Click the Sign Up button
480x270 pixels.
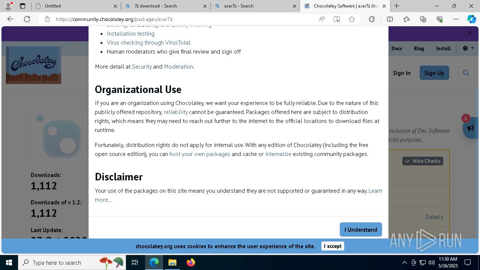pos(434,73)
